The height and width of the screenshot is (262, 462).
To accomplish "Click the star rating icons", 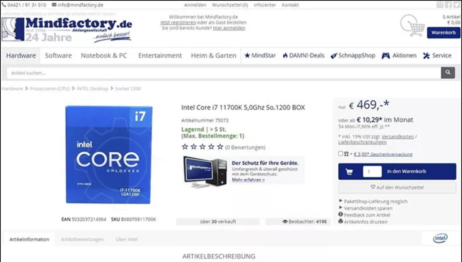I will point(202,147).
